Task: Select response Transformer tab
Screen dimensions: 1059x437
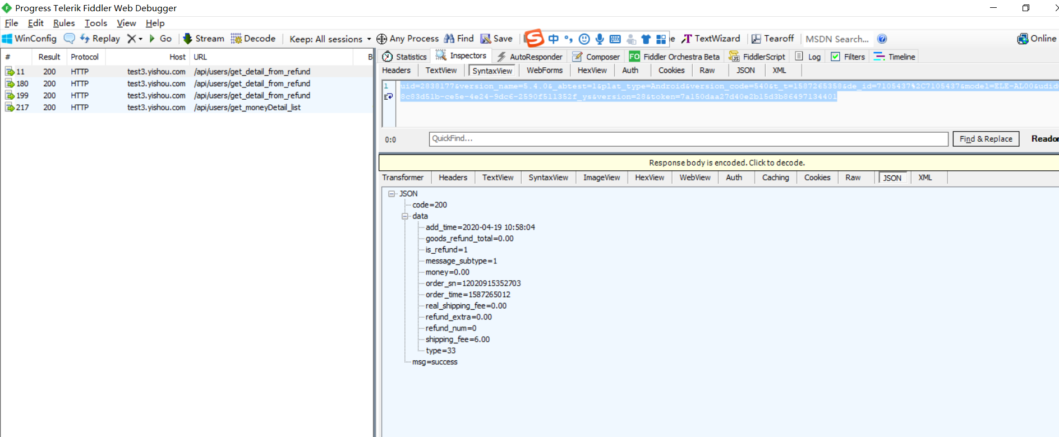Action: (403, 178)
